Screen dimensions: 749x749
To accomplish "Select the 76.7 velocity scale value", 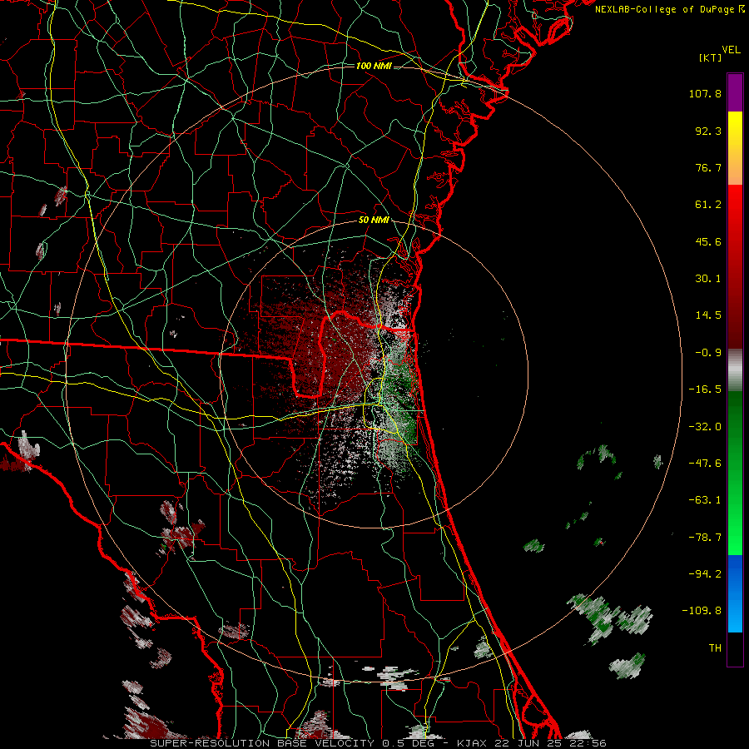I will coord(708,167).
